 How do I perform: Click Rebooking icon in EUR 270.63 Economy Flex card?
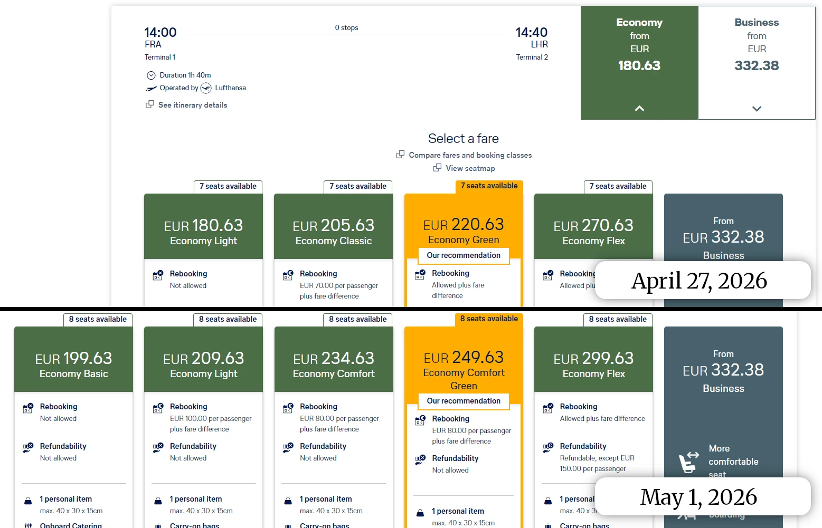click(548, 275)
